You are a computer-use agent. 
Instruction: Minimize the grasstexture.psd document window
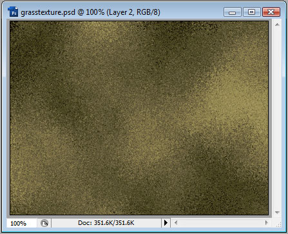(x=233, y=12)
